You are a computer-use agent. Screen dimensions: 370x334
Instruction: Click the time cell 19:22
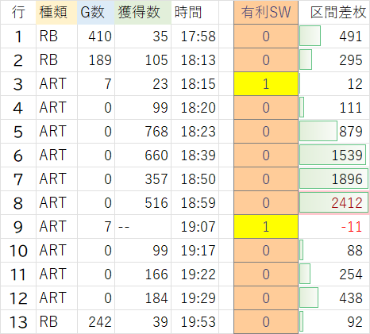coord(195,274)
